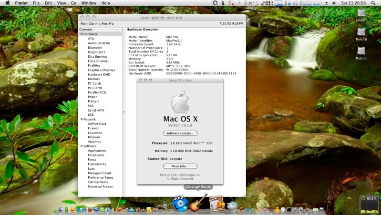The height and width of the screenshot is (215, 381).
Task: Select Firewall under Network
Action: pos(93,128)
